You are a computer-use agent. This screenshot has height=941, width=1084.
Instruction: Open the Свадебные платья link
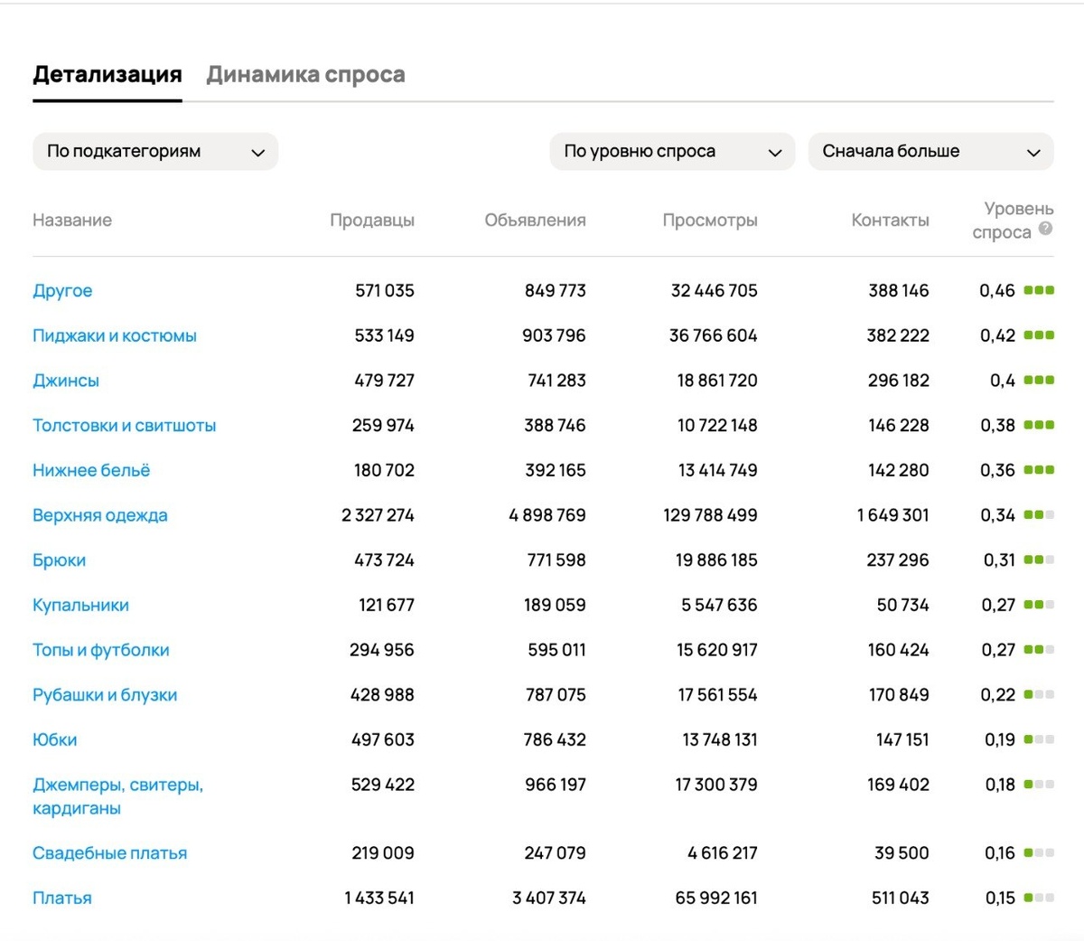tap(110, 853)
